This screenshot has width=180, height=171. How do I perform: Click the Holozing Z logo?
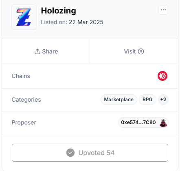[x=24, y=17]
